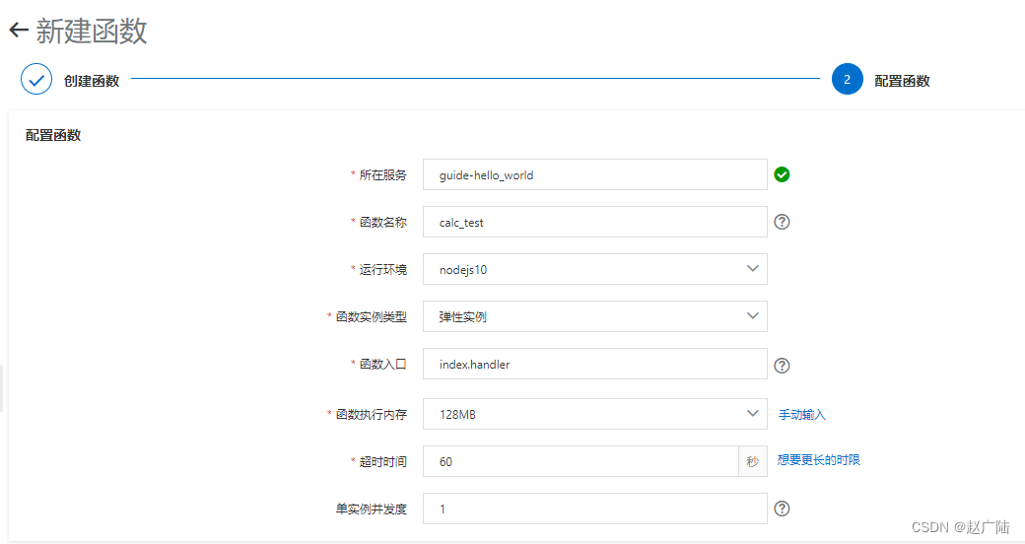Click the 函数名称 field label
Image resolution: width=1025 pixels, height=544 pixels.
tap(383, 223)
